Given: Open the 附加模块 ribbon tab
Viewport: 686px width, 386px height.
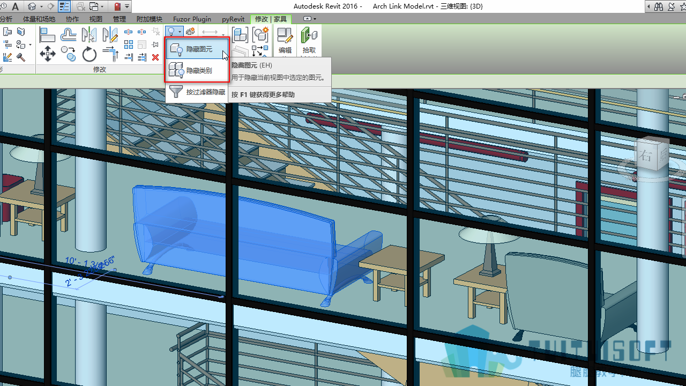Looking at the screenshot, I should click(149, 19).
